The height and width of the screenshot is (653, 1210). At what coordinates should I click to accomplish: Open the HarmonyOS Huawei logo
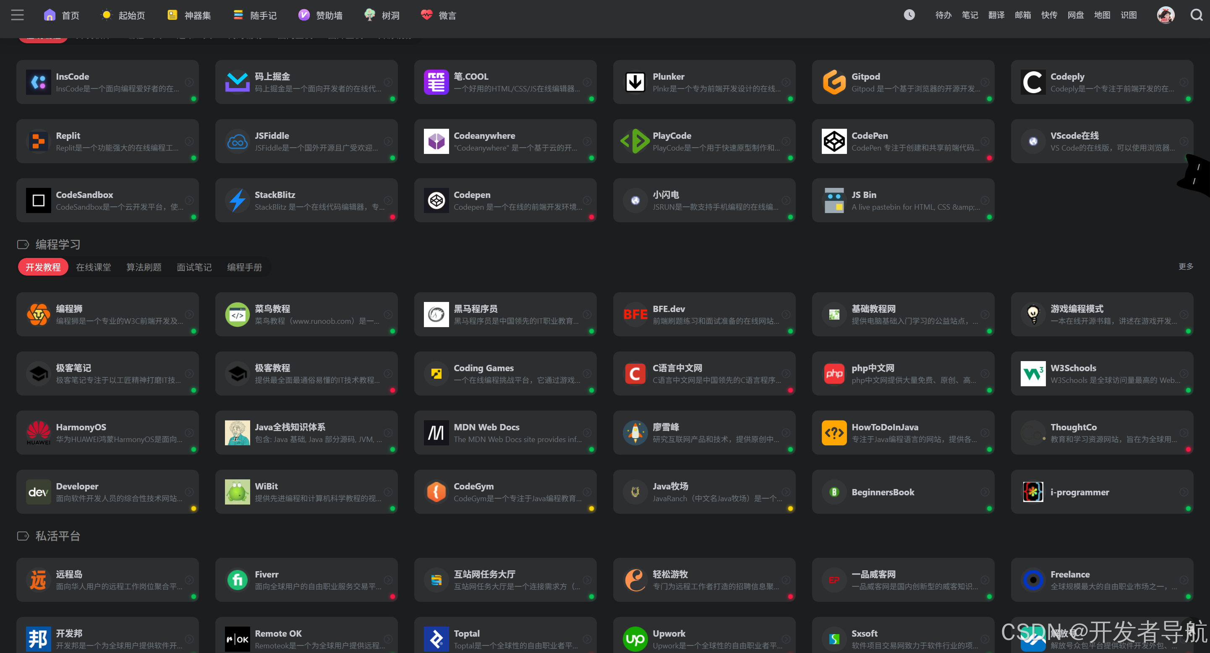click(x=39, y=433)
